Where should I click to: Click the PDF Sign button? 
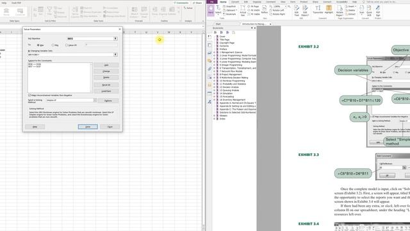(378, 10)
